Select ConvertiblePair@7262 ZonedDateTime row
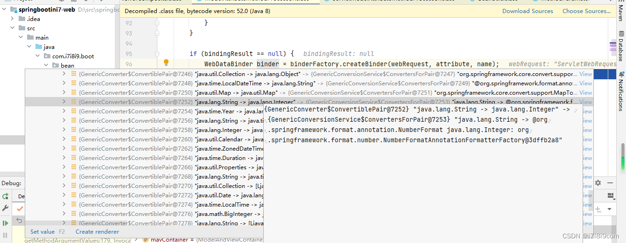The width and height of the screenshot is (626, 243). click(x=144, y=149)
